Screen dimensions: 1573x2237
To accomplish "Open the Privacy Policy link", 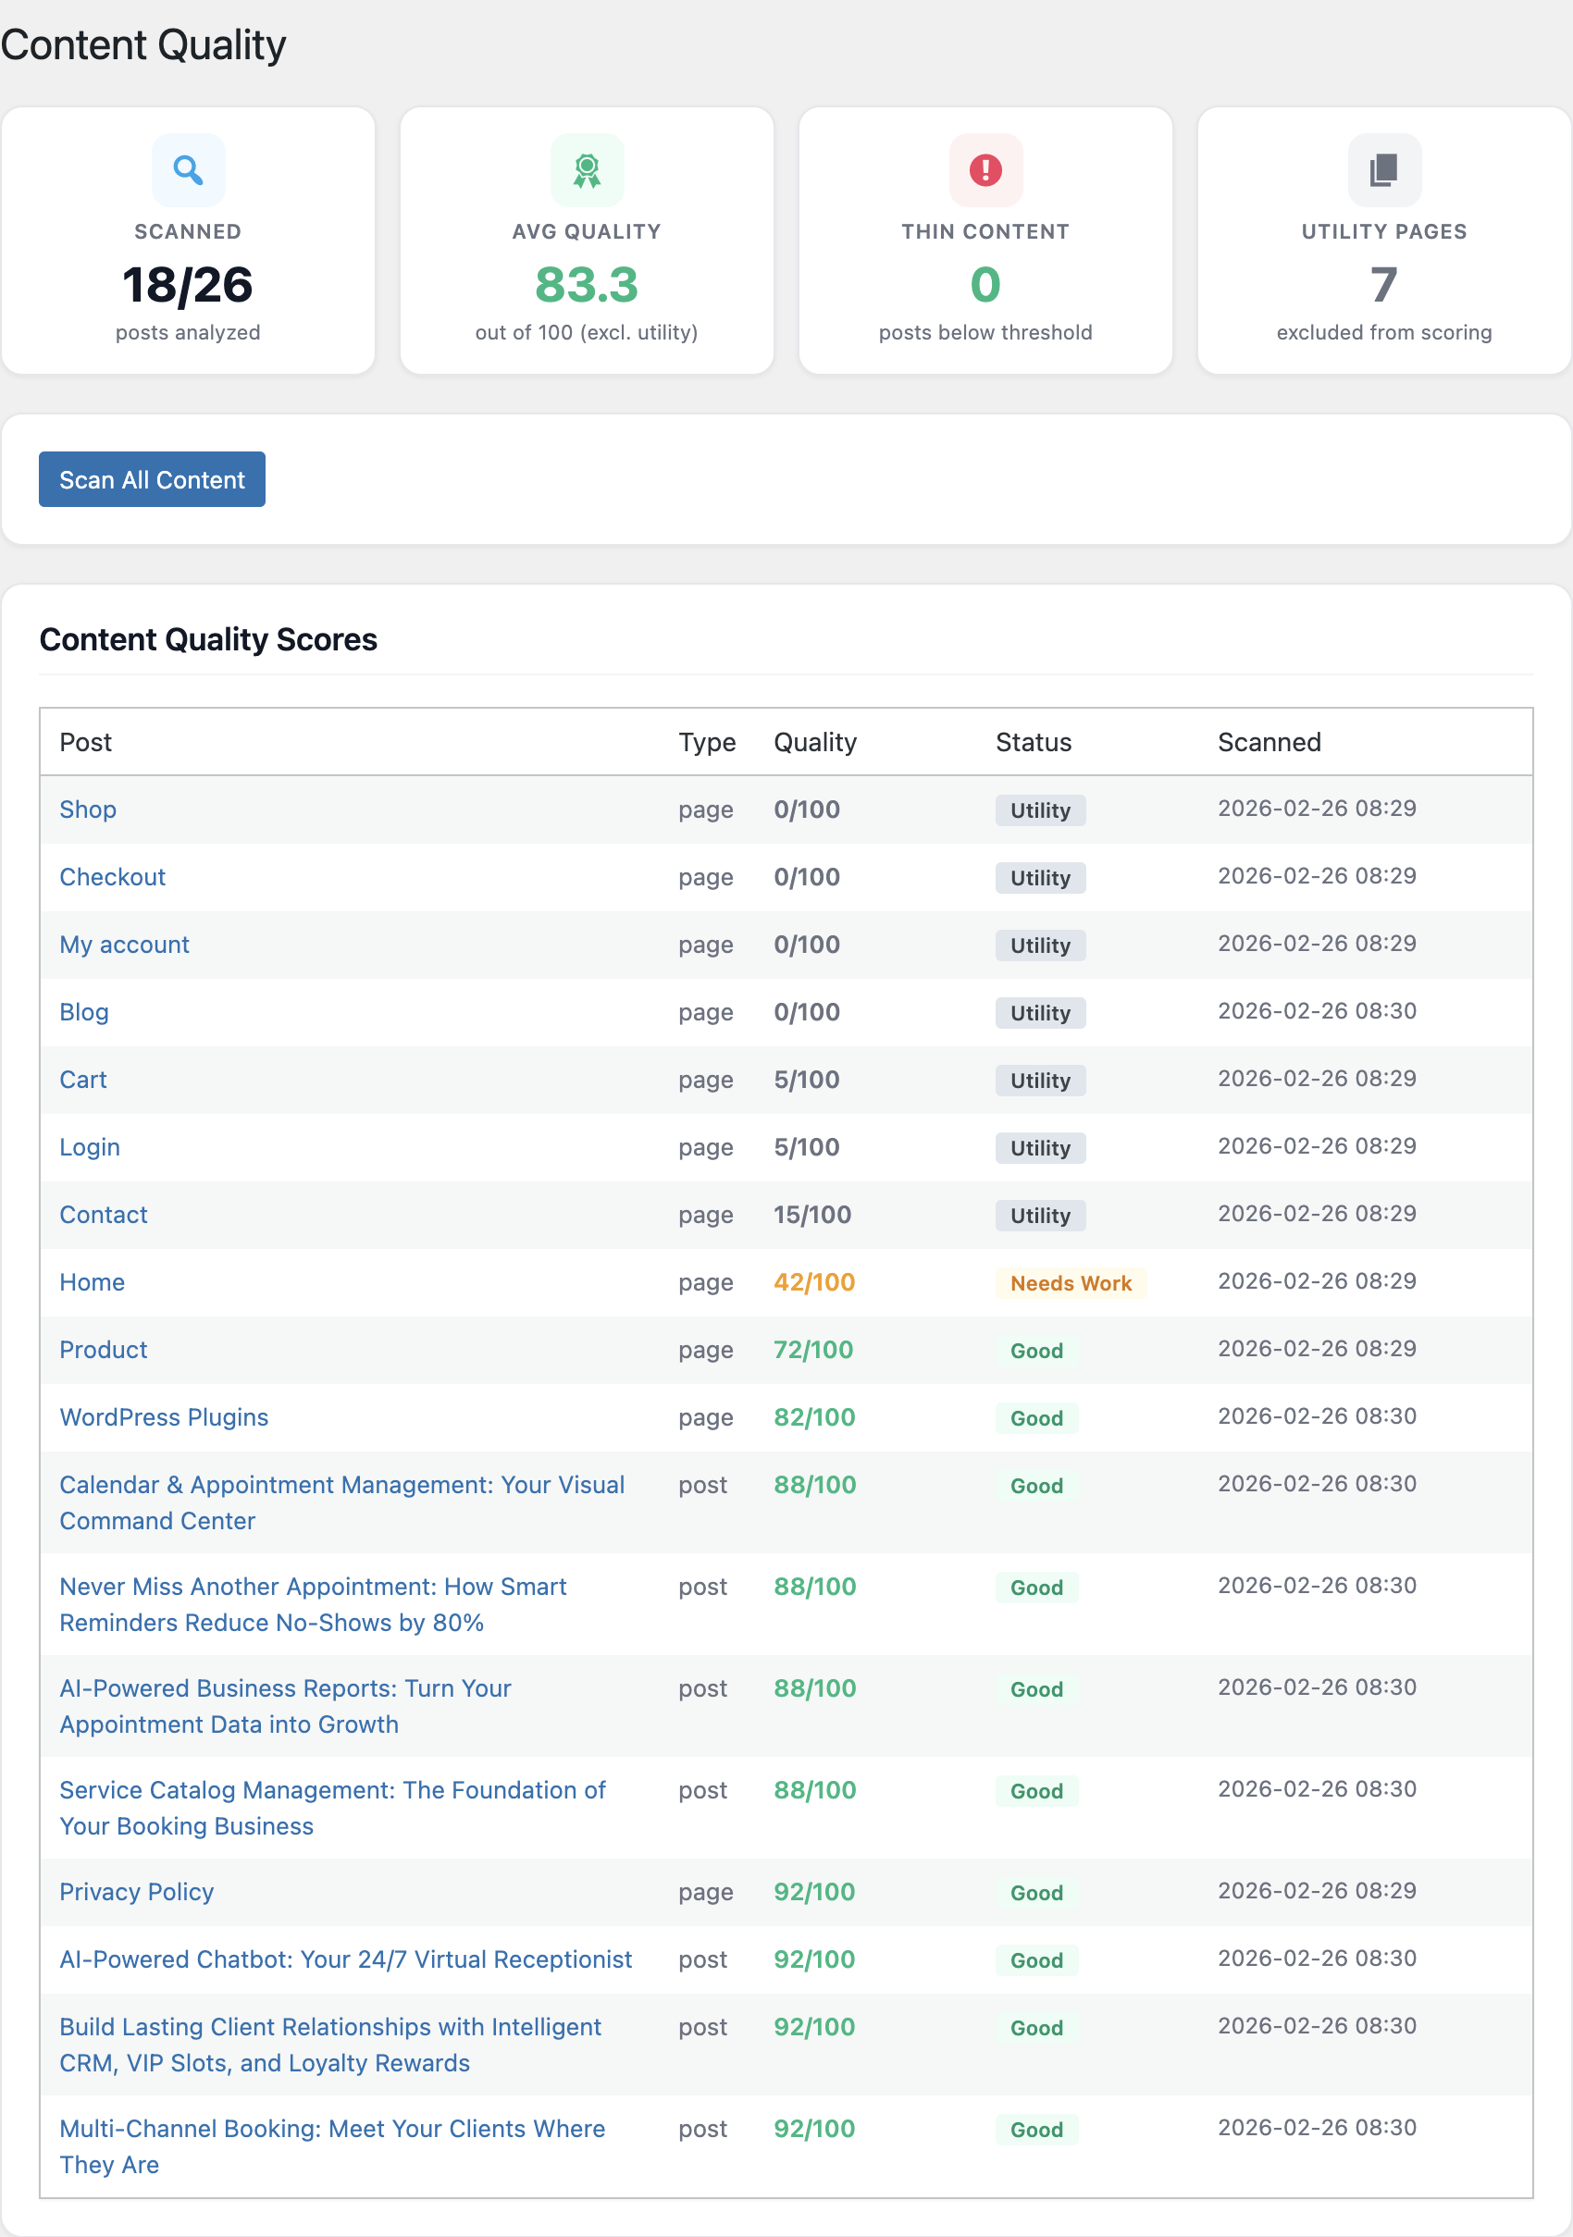I will tap(136, 1891).
